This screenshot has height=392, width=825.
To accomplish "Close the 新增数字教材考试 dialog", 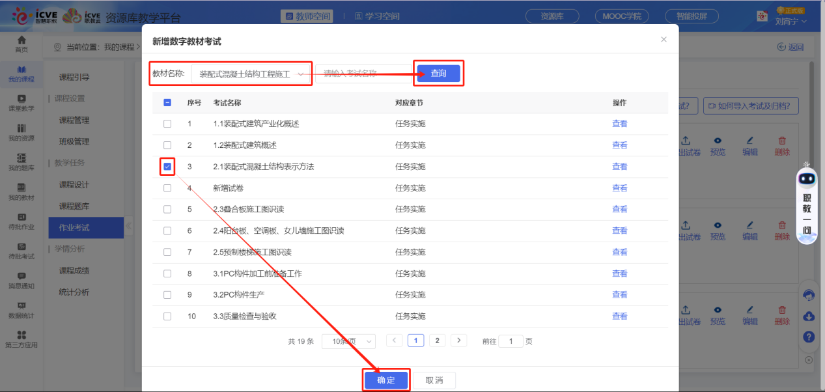I will (x=664, y=40).
